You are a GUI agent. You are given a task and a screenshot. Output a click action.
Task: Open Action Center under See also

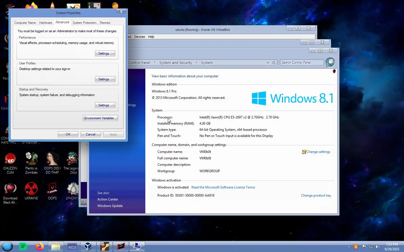(x=107, y=199)
